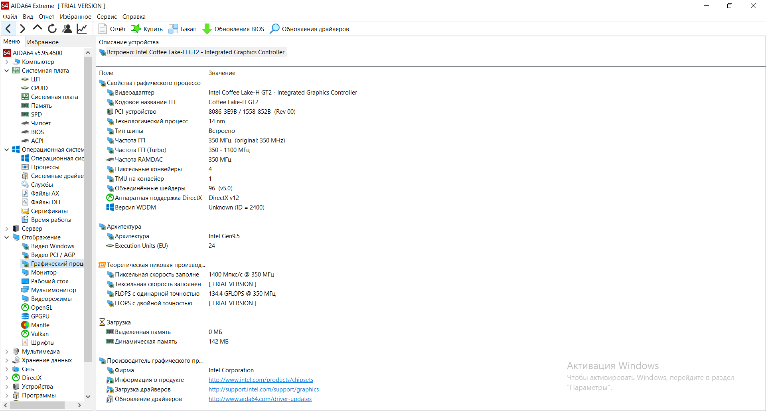
Task: Expand the Устройства tree node
Action: click(7, 387)
